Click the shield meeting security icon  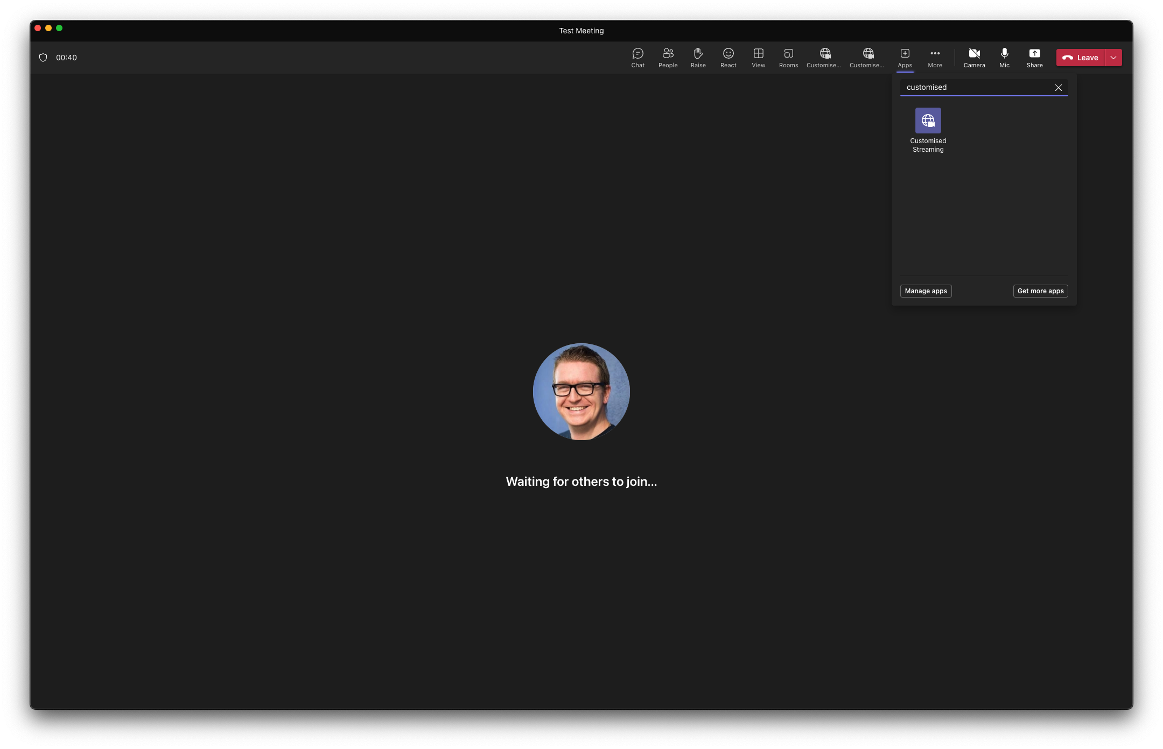click(43, 58)
